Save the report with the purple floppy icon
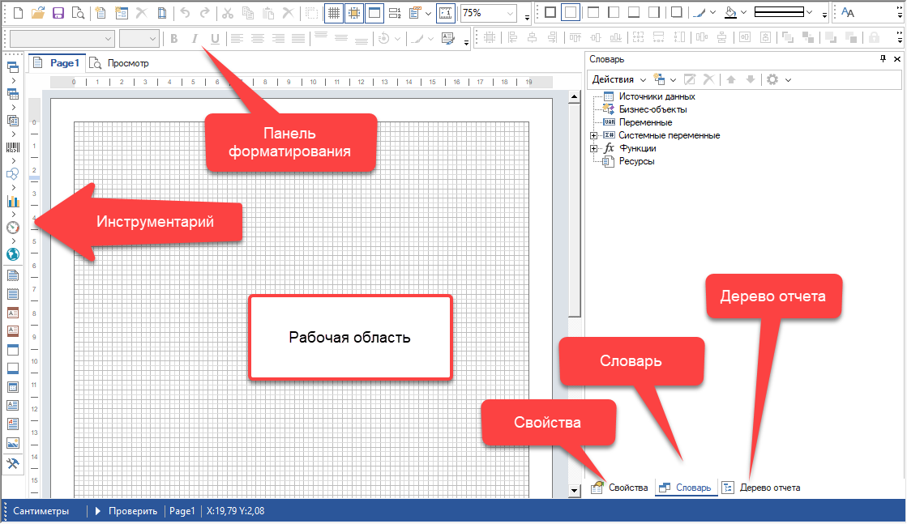Image resolution: width=907 pixels, height=524 pixels. [58, 13]
